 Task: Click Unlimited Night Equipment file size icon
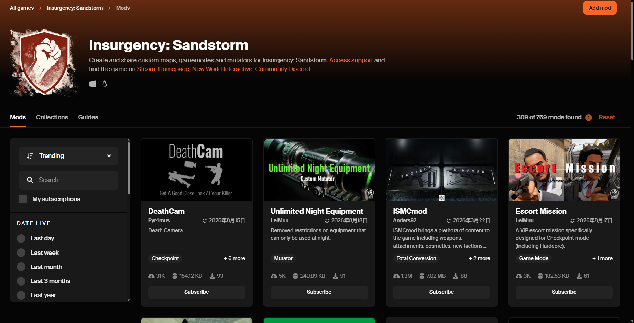tap(295, 276)
